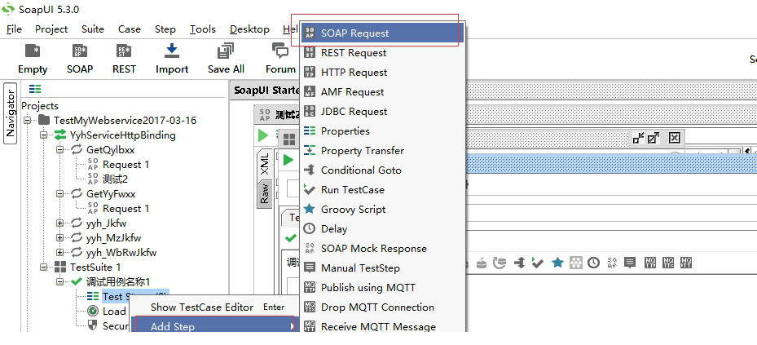Screen dimensions: 757x345
Task: Click the REST project toolbar icon
Action: pyautogui.click(x=124, y=59)
